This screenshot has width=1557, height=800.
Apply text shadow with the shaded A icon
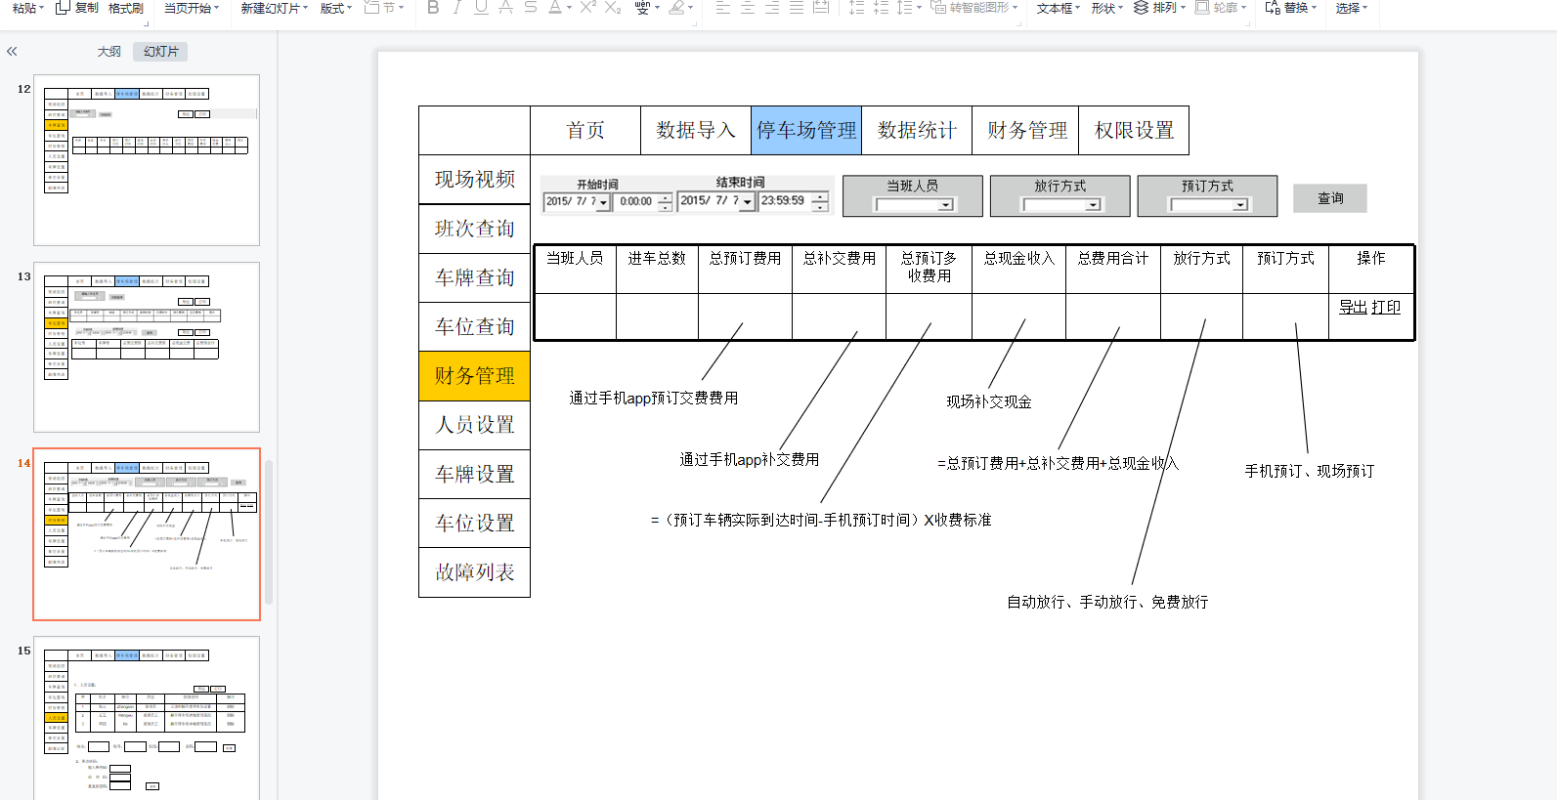tap(505, 8)
